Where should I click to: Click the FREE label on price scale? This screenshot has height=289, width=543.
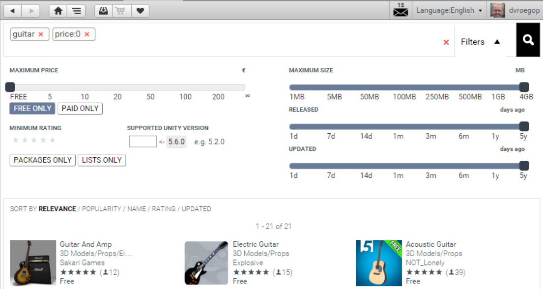pyautogui.click(x=18, y=97)
